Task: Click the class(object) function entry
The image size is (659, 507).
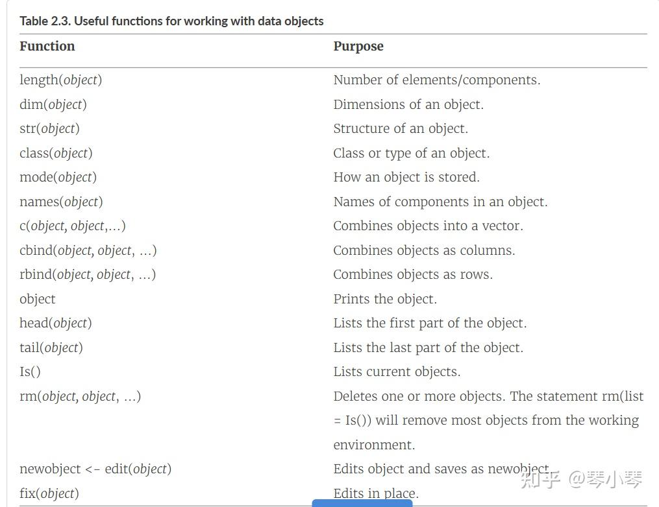Action: coord(56,153)
